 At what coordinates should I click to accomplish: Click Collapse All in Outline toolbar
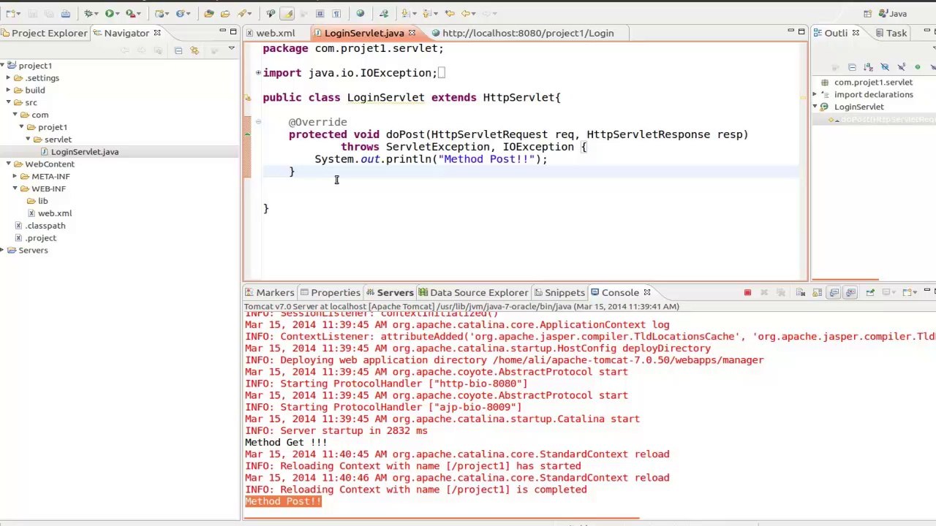click(x=852, y=67)
